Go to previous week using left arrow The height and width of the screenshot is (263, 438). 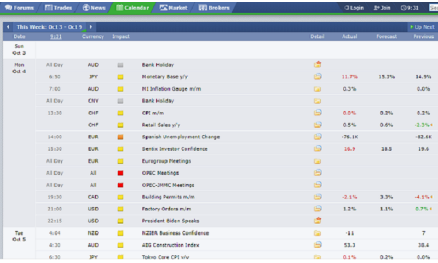(x=8, y=27)
